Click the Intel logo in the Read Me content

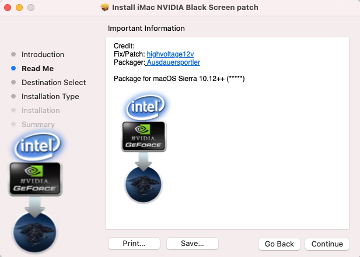coord(144,107)
